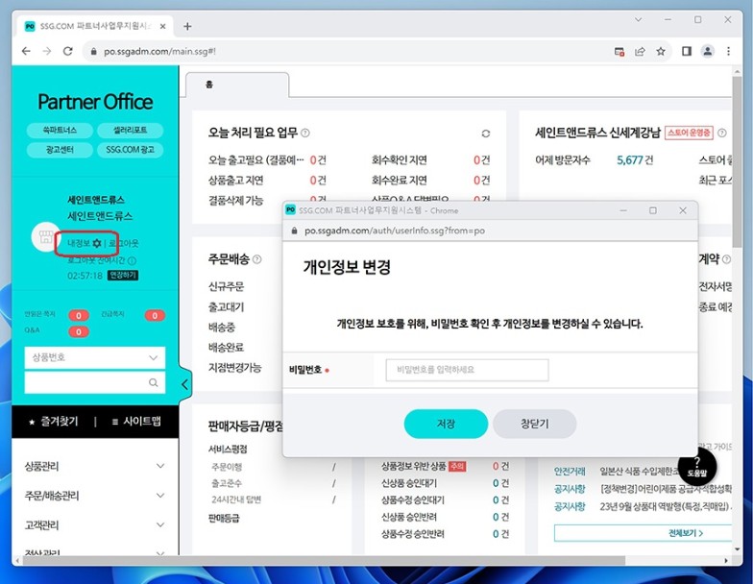Refresh 오늘 처리 필요 업무 panel
753x584 pixels.
(486, 134)
